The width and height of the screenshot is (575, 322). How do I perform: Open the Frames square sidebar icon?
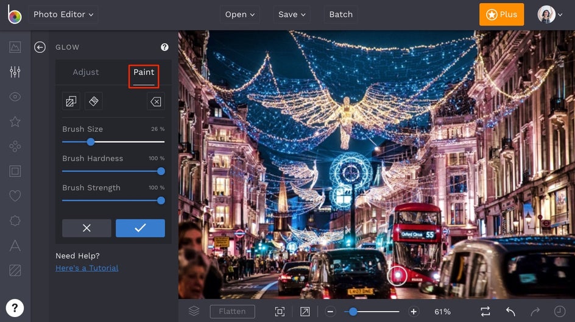(15, 171)
